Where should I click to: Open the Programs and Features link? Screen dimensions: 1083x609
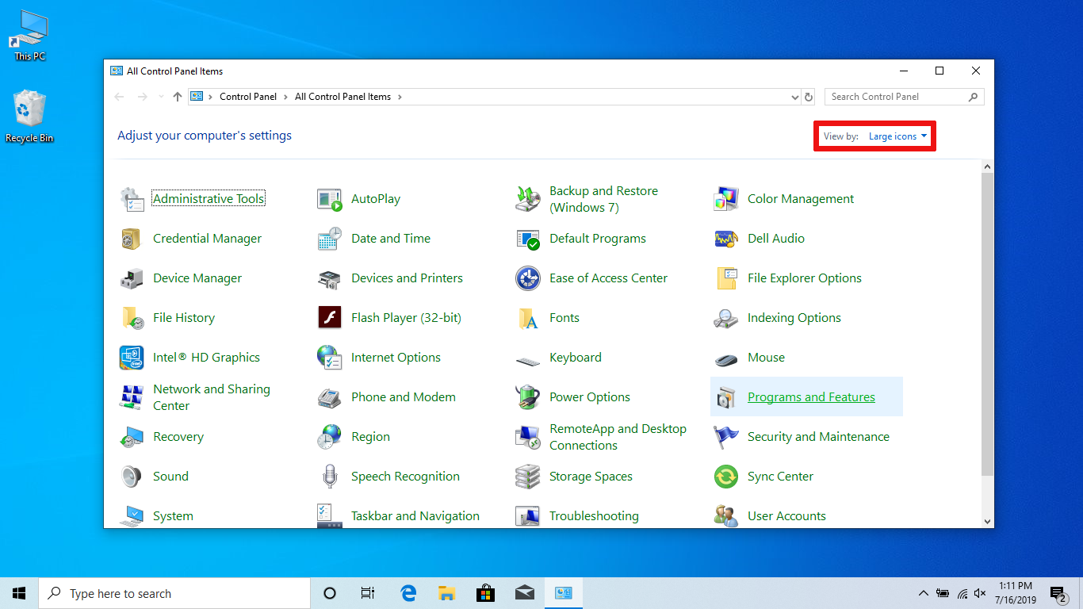tap(811, 397)
